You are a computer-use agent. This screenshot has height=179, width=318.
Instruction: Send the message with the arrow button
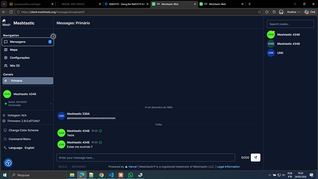pyautogui.click(x=255, y=157)
